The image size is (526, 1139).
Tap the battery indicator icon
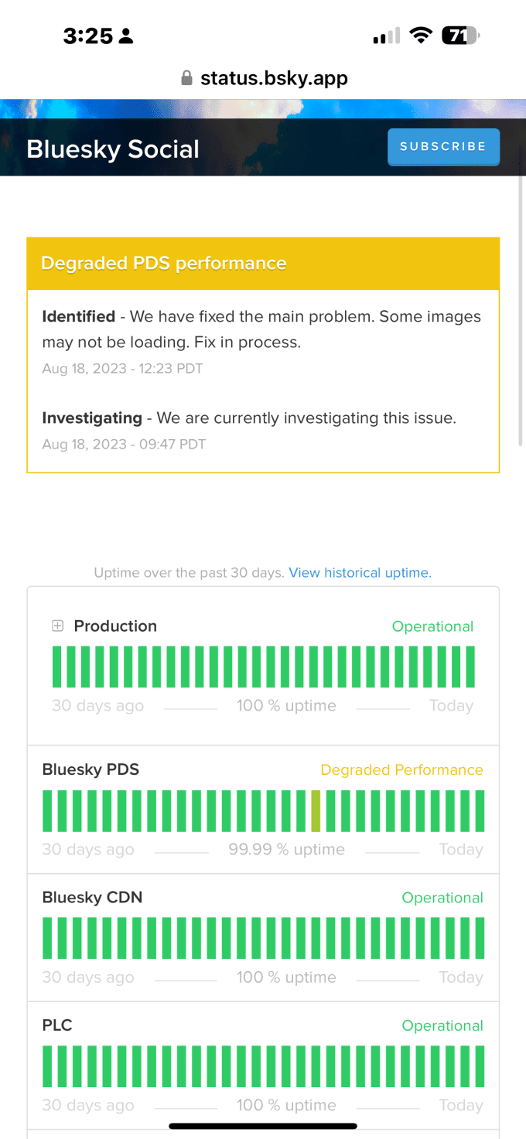coord(460,36)
